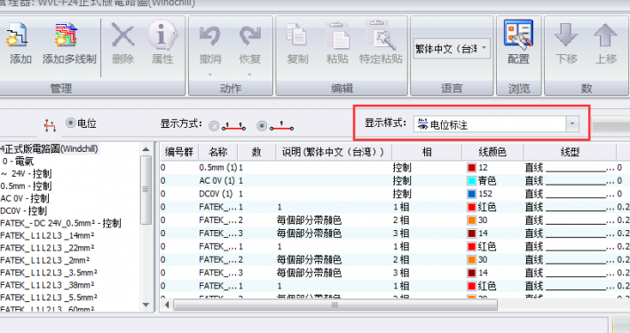Screen dimensions: 630x333
Task: Select 'AC 0V - 控制' tree item
Action: coord(25,199)
